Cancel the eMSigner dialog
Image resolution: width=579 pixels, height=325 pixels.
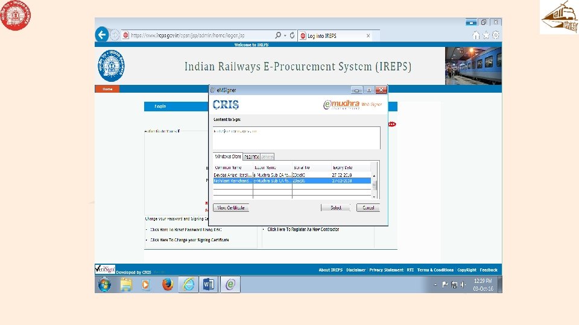tap(368, 208)
